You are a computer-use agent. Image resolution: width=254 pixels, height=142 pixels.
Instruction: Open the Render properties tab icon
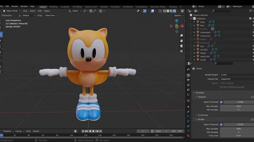point(188,75)
